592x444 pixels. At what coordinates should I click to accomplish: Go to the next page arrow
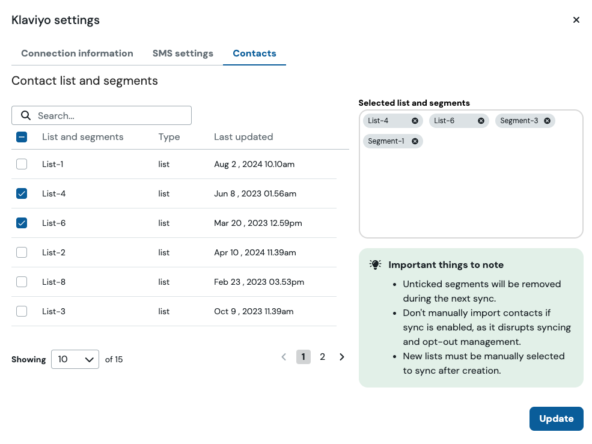click(342, 357)
